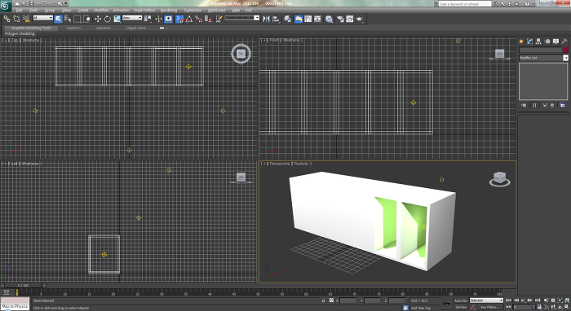
Task: Click the Render Production teapot icon
Action: coord(360,19)
